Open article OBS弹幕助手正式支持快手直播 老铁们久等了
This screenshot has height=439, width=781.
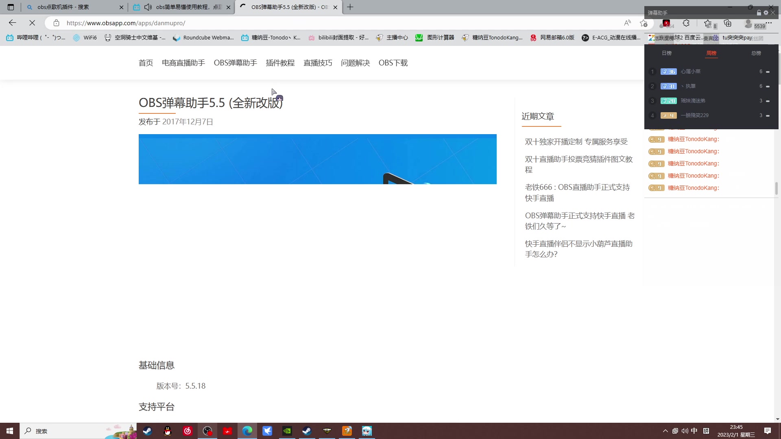pos(580,221)
